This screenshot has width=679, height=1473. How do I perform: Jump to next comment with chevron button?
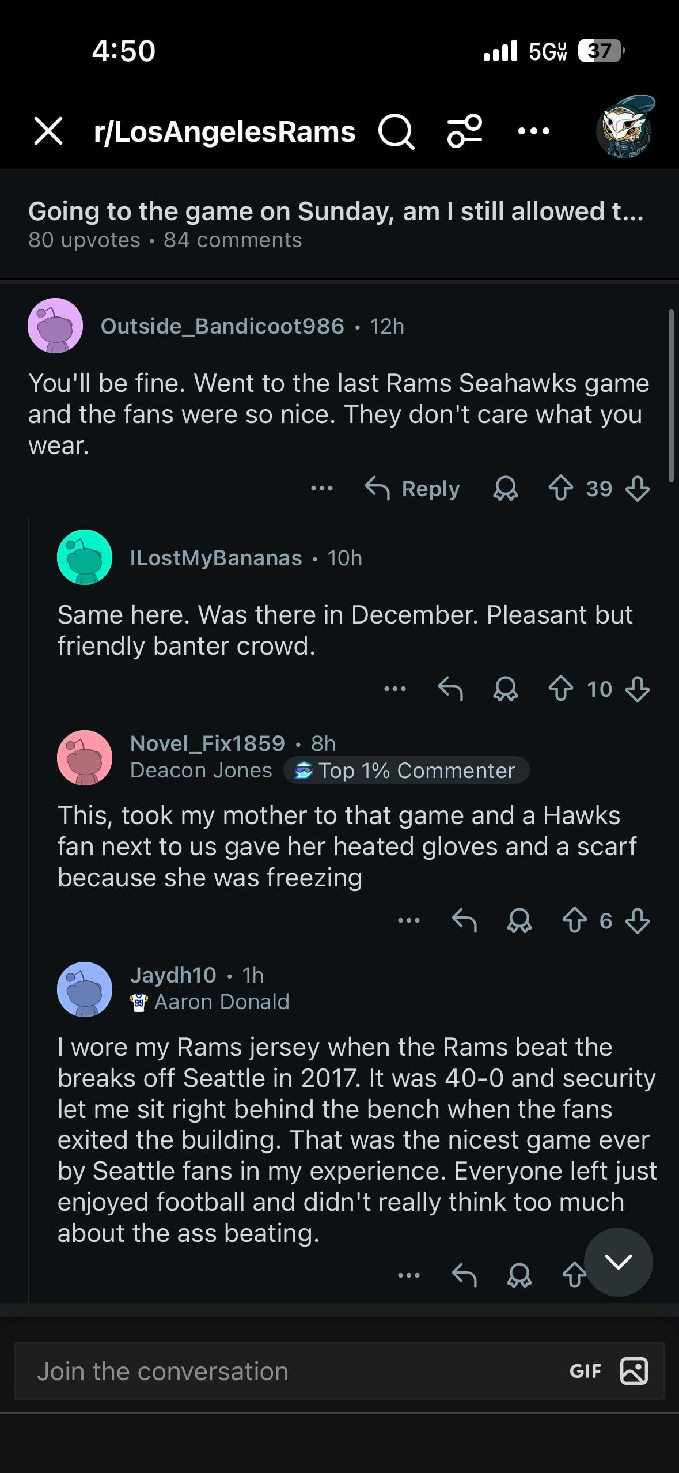(x=618, y=1262)
